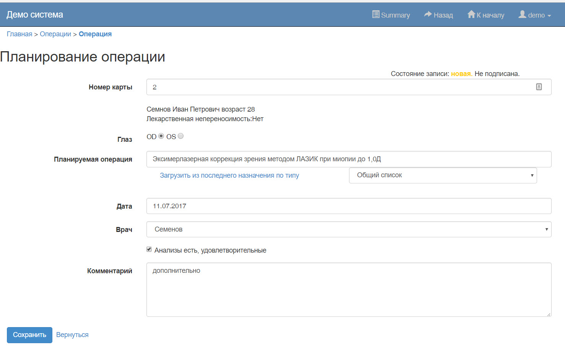Focus the Комментарий text area
This screenshot has height=355, width=565.
348,290
